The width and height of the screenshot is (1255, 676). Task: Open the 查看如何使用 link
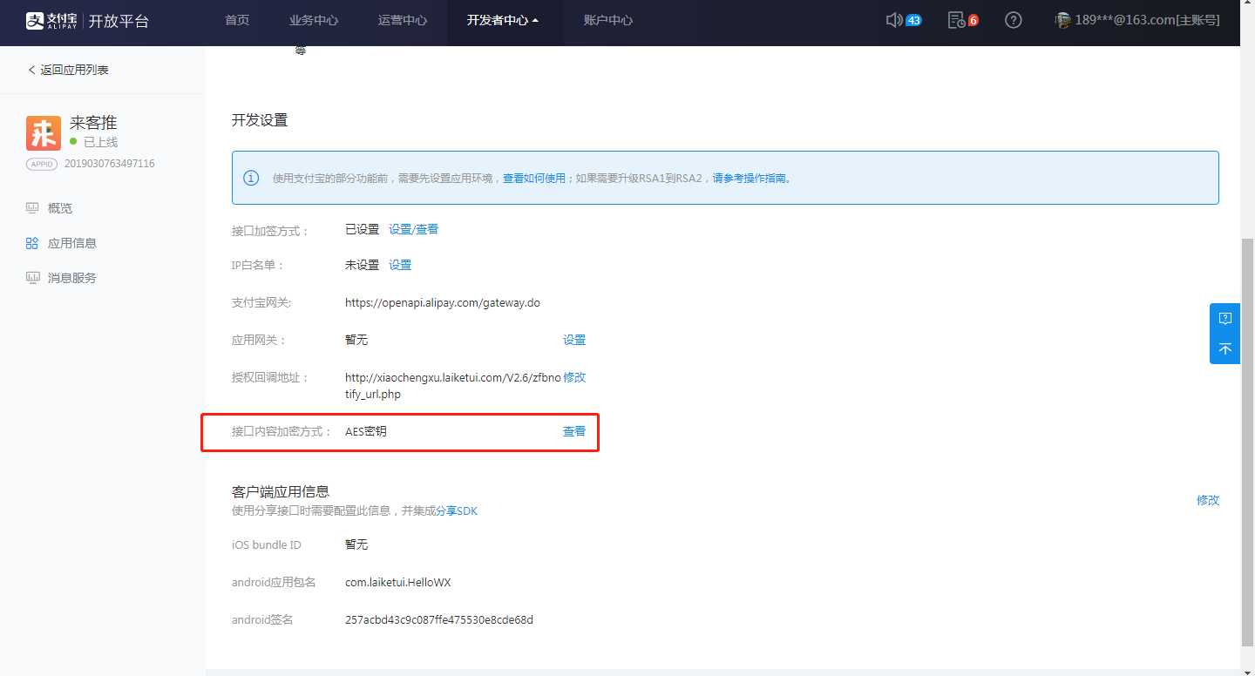pyautogui.click(x=534, y=178)
